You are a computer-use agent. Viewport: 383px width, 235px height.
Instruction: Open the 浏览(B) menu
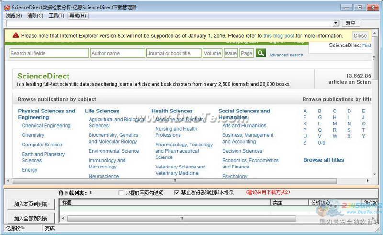click(14, 16)
